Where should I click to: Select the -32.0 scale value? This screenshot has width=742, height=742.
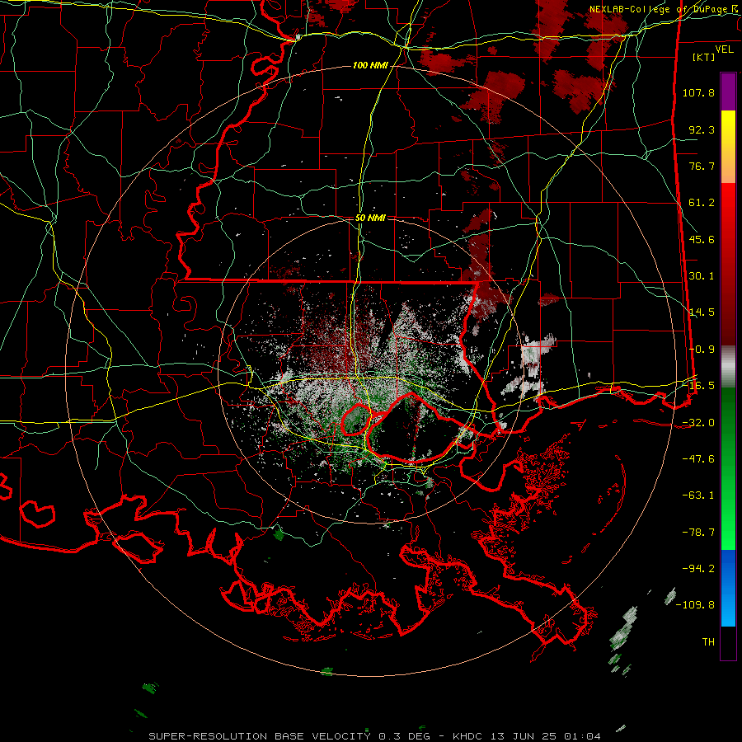698,423
